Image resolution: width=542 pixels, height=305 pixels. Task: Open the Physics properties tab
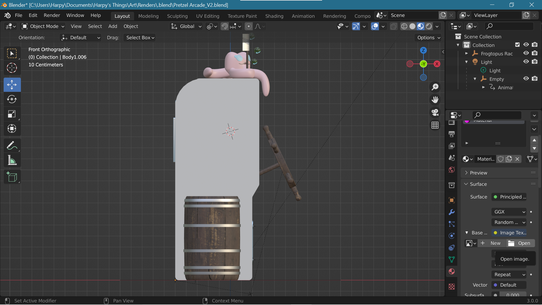pyautogui.click(x=452, y=236)
